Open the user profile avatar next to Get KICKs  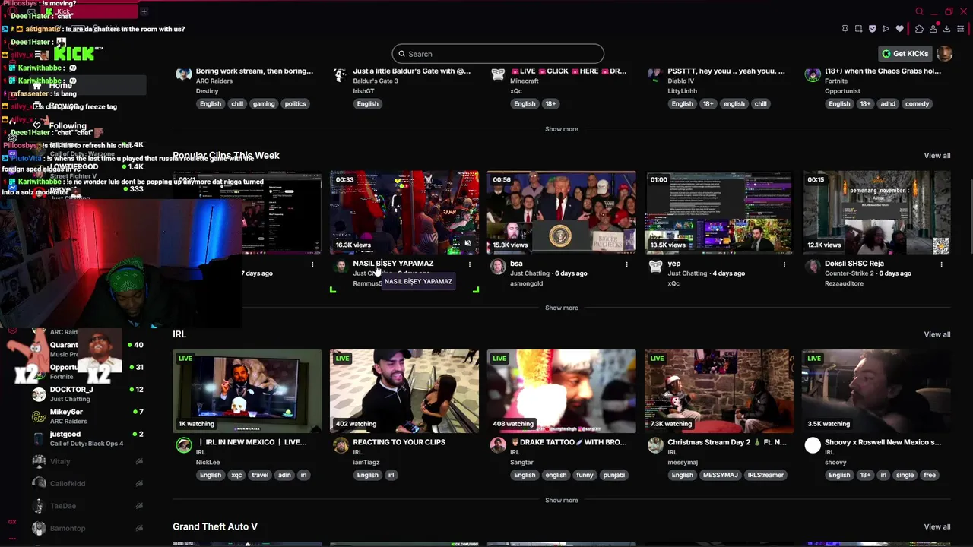pos(944,54)
